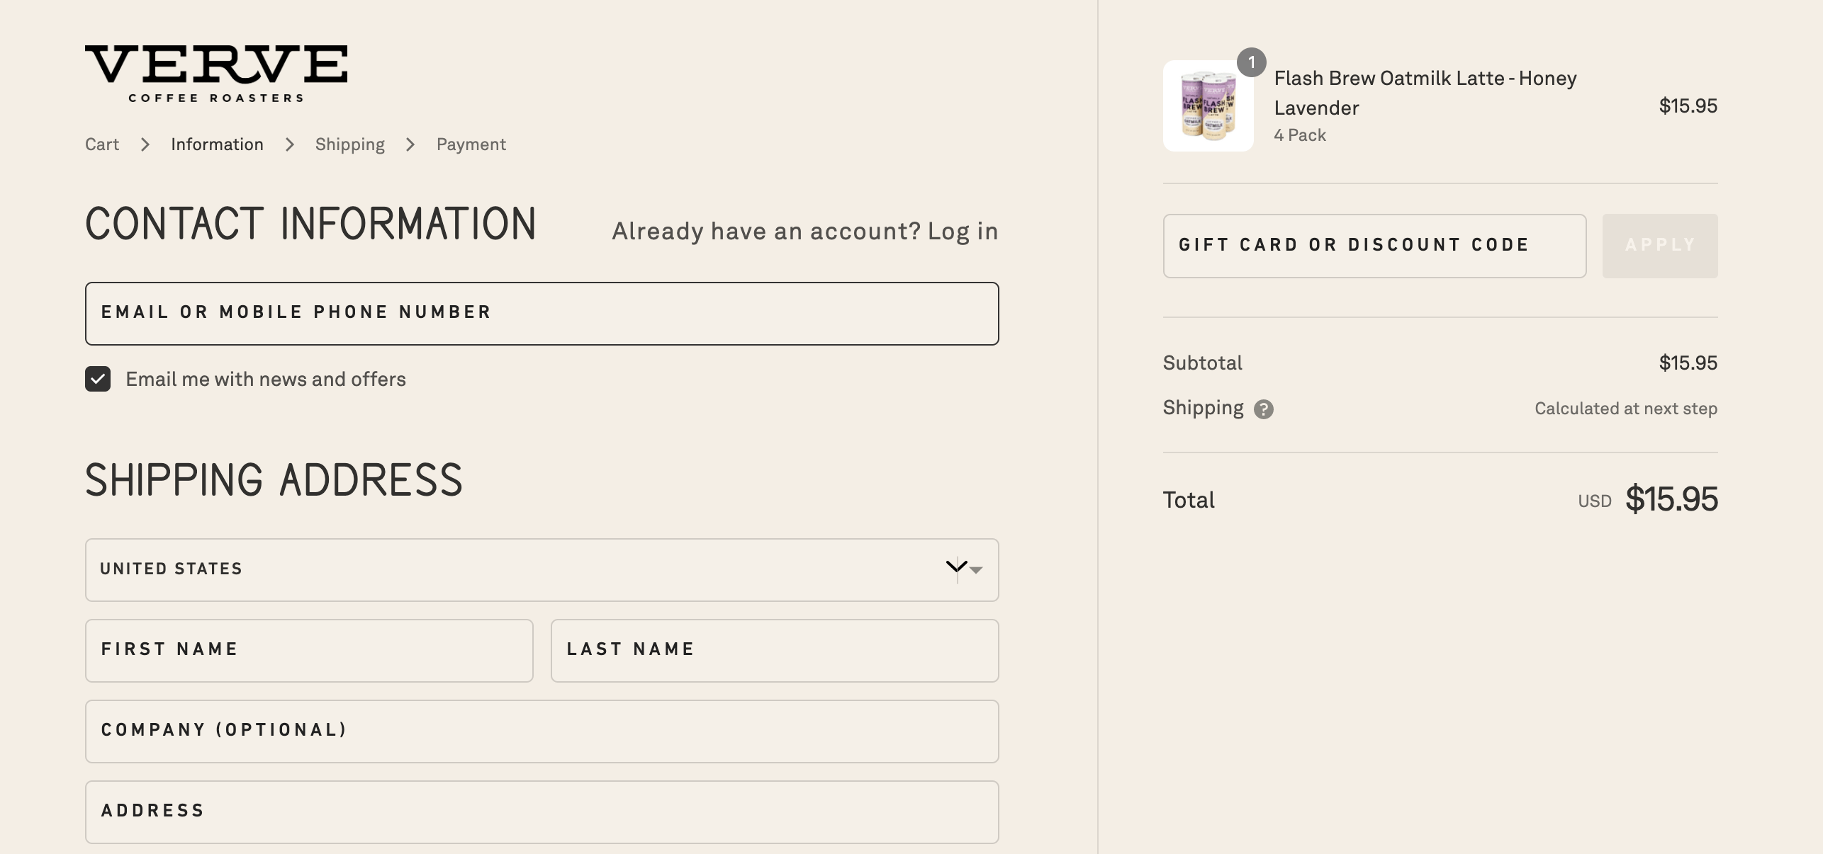Click the shipping help question mark icon
1823x854 pixels.
[1263, 409]
